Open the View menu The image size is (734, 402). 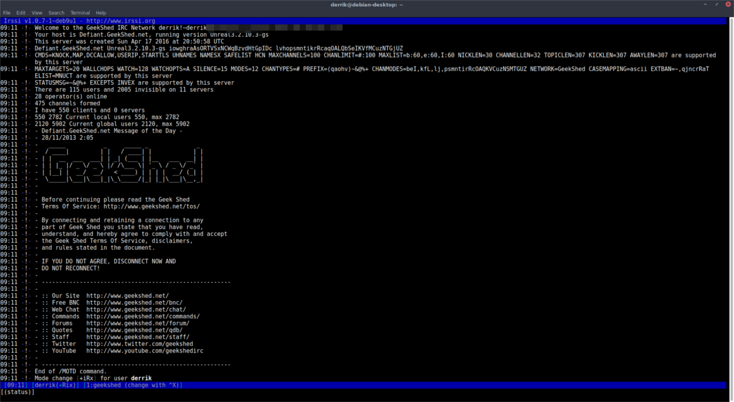(37, 12)
